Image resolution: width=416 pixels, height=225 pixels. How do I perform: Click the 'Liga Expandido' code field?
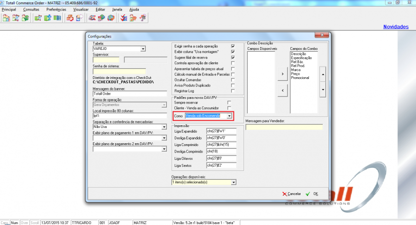221,131
